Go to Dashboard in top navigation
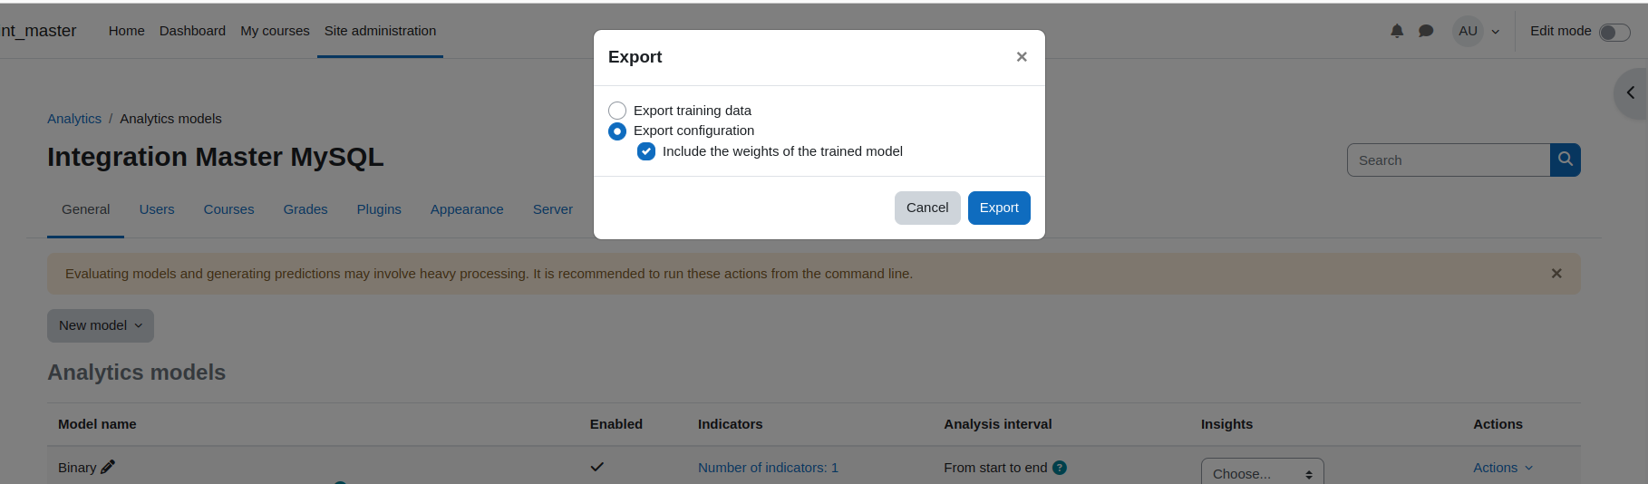The image size is (1648, 484). (x=192, y=31)
